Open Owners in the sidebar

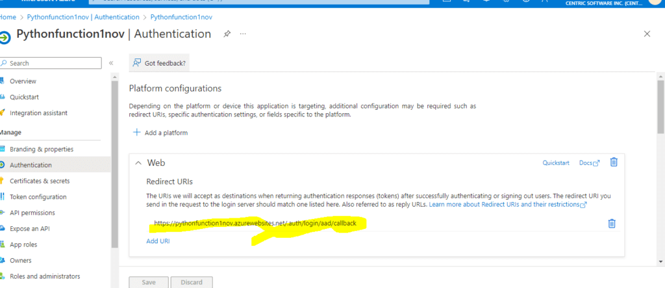tap(20, 261)
